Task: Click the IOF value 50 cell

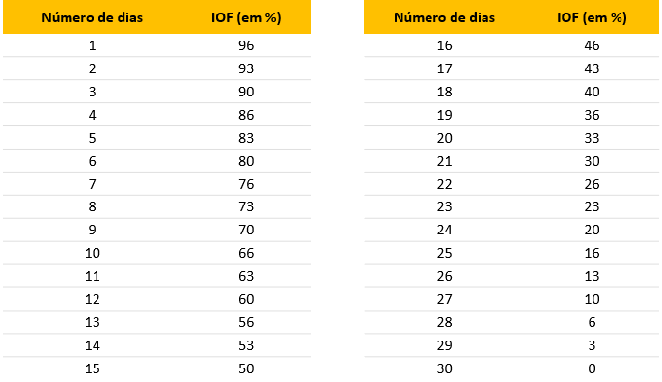Action: (x=246, y=368)
